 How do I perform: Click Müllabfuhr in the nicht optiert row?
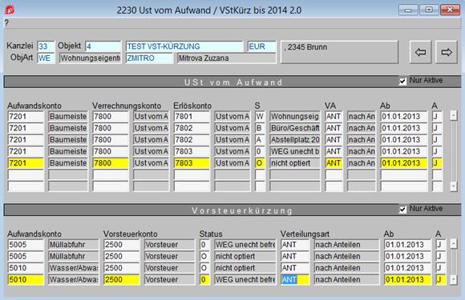73,256
